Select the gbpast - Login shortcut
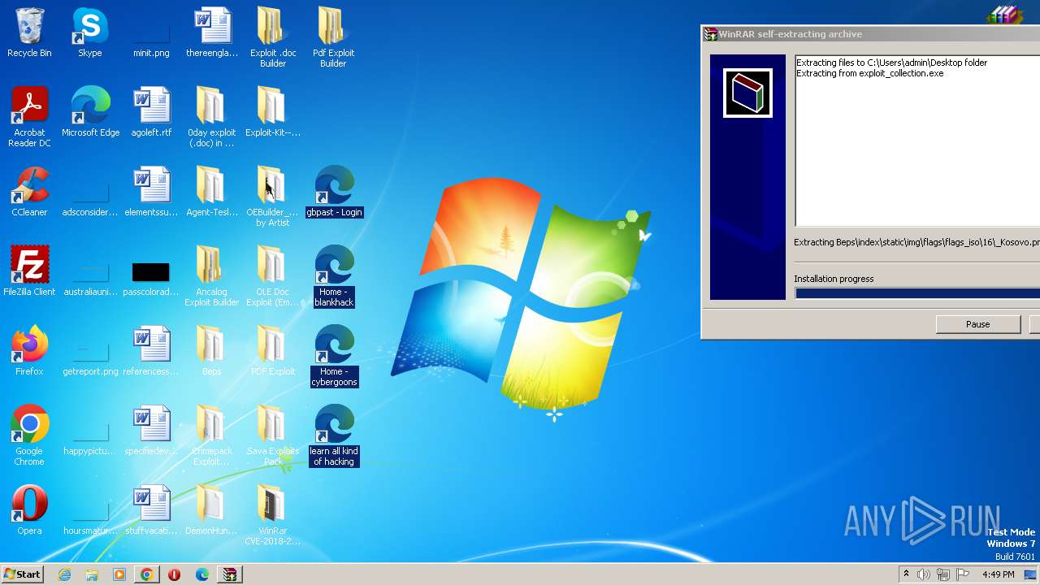Screen dimensions: 1040x585 point(334,193)
